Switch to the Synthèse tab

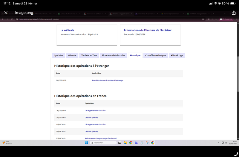pyautogui.click(x=58, y=55)
